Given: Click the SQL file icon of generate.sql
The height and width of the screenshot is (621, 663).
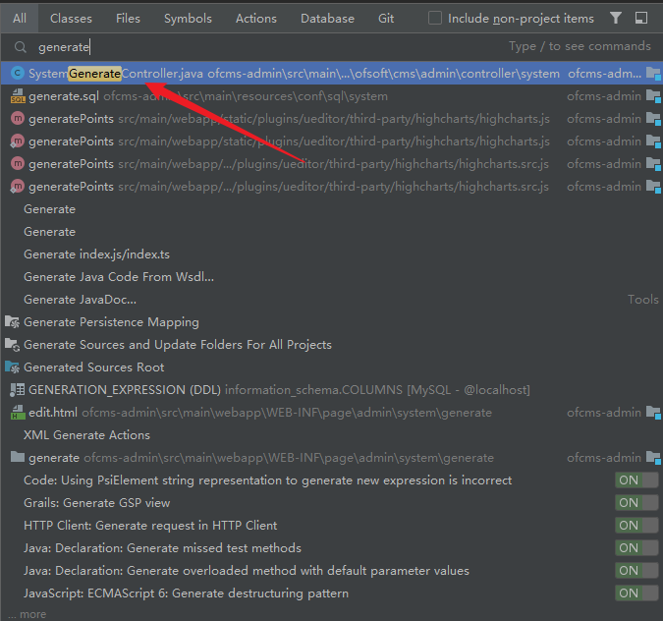Looking at the screenshot, I should (x=18, y=96).
